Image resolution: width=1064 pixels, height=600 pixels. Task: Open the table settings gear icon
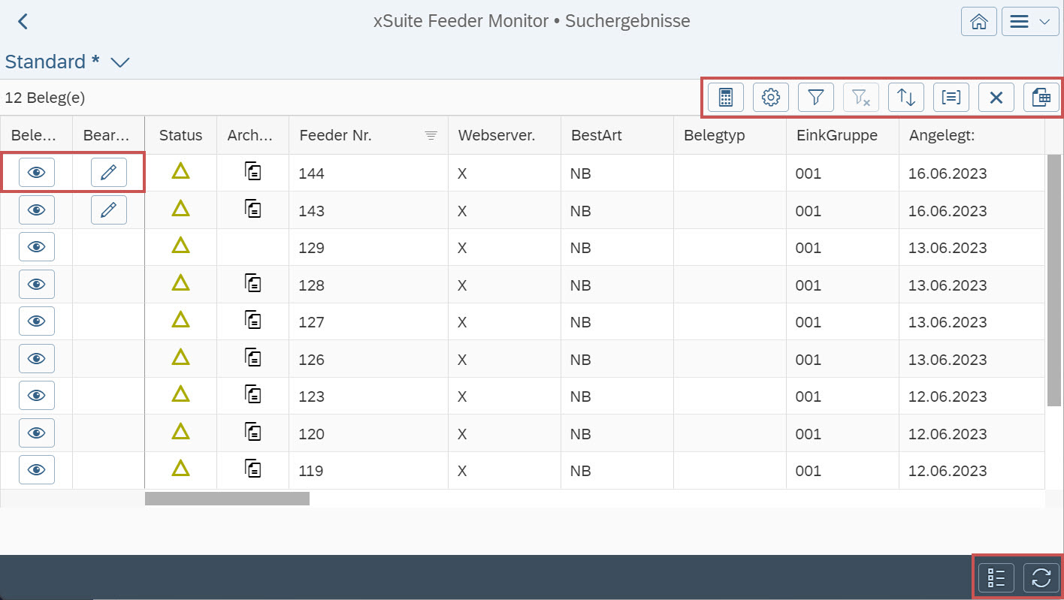point(771,97)
